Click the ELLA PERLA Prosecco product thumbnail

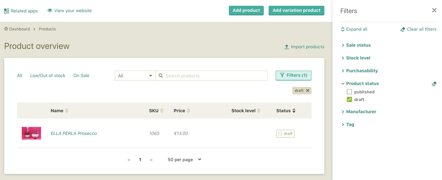(x=31, y=133)
